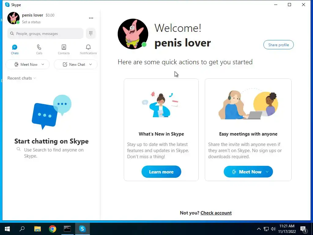Click the volume speaker tray icon
Screen dimensions: 313x235
273,229
